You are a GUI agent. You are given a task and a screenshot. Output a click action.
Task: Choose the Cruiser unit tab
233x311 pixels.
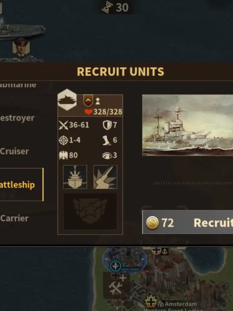[x=15, y=151]
